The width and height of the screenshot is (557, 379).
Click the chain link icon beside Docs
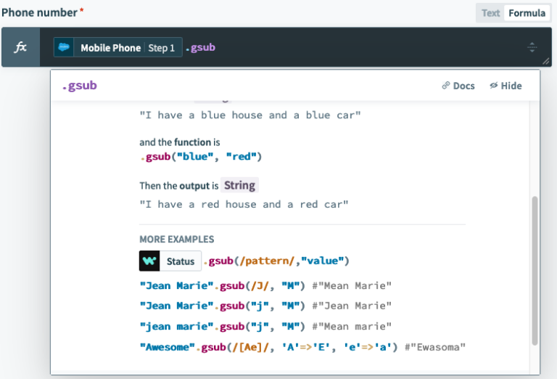point(445,86)
